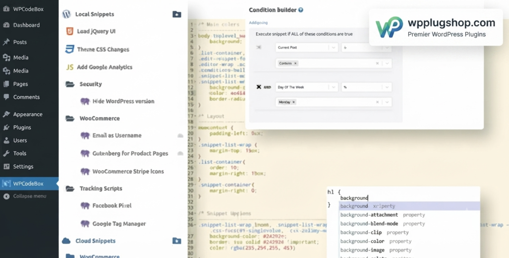This screenshot has height=258, width=509.
Task: Open the Comments menu item
Action: pyautogui.click(x=26, y=97)
